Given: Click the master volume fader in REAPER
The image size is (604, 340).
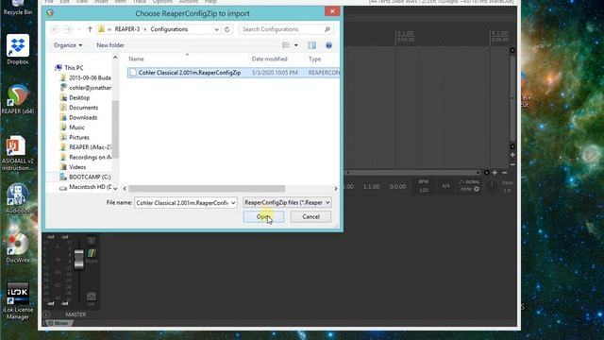Looking at the screenshot, I should [79, 259].
